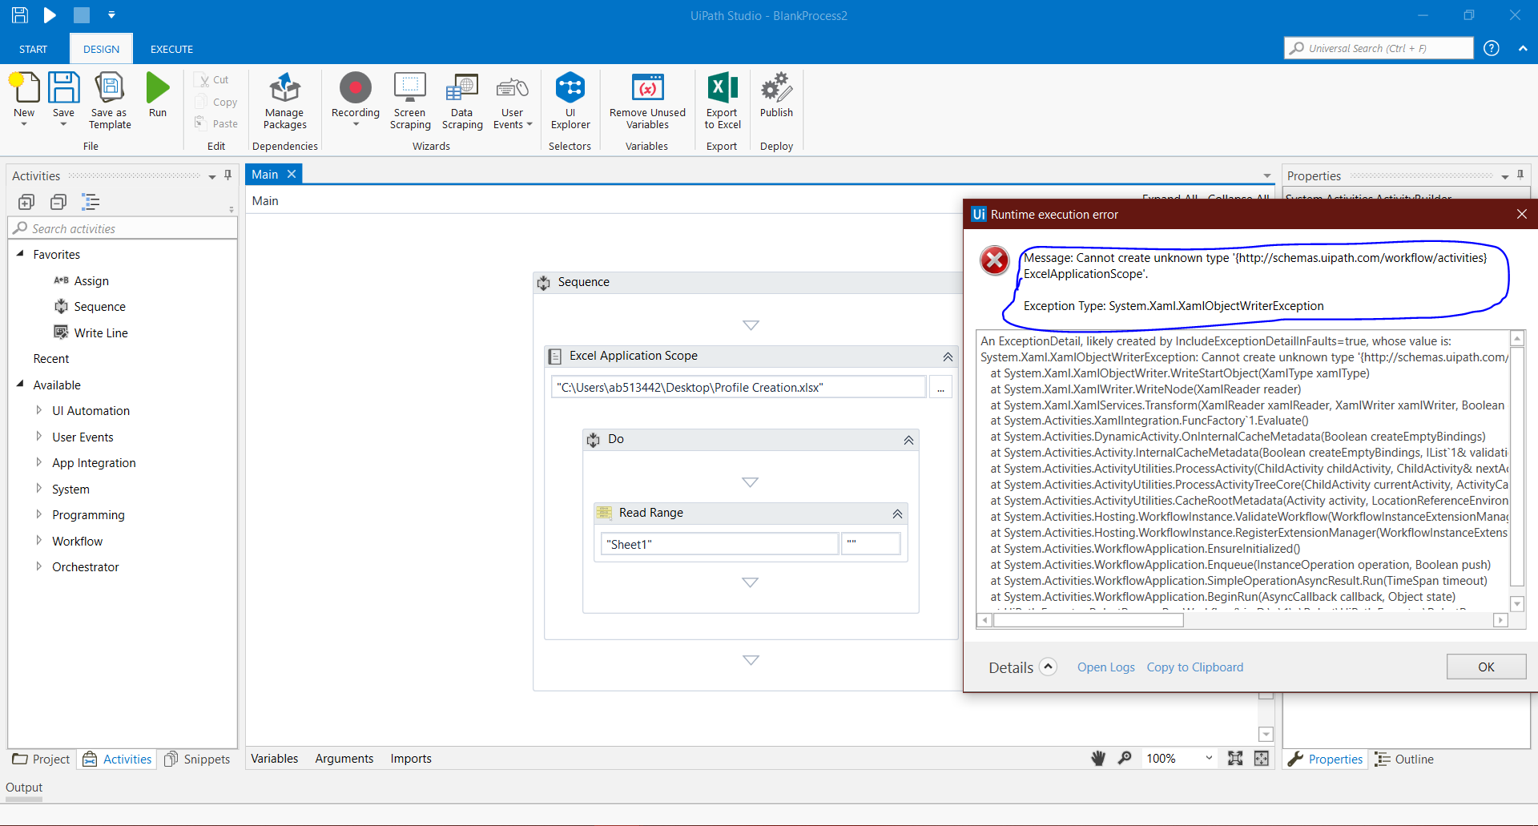
Task: Open the Snippets panel tab
Action: [x=197, y=759]
